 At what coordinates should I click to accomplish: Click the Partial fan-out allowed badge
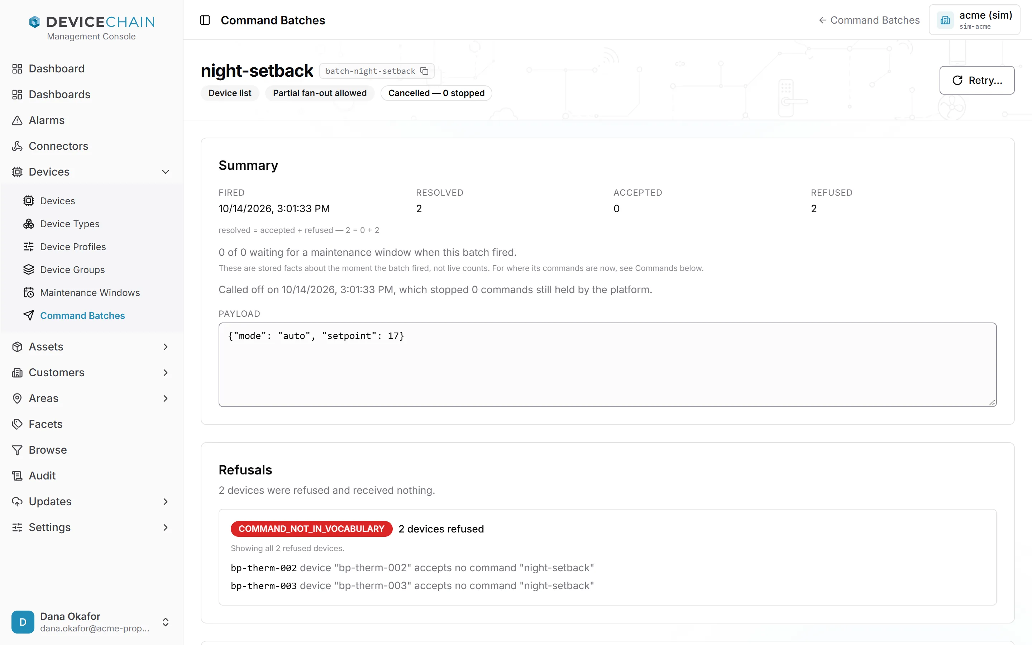(x=319, y=93)
